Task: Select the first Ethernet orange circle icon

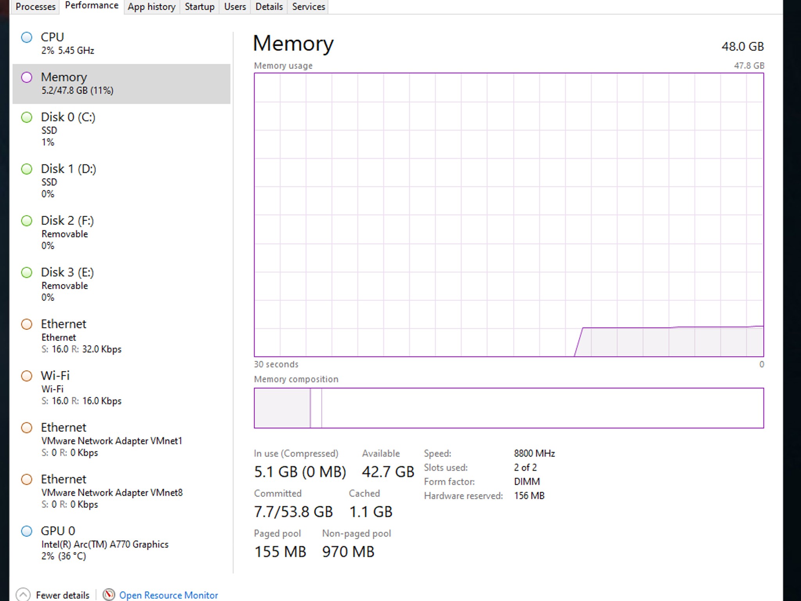Action: click(x=27, y=324)
